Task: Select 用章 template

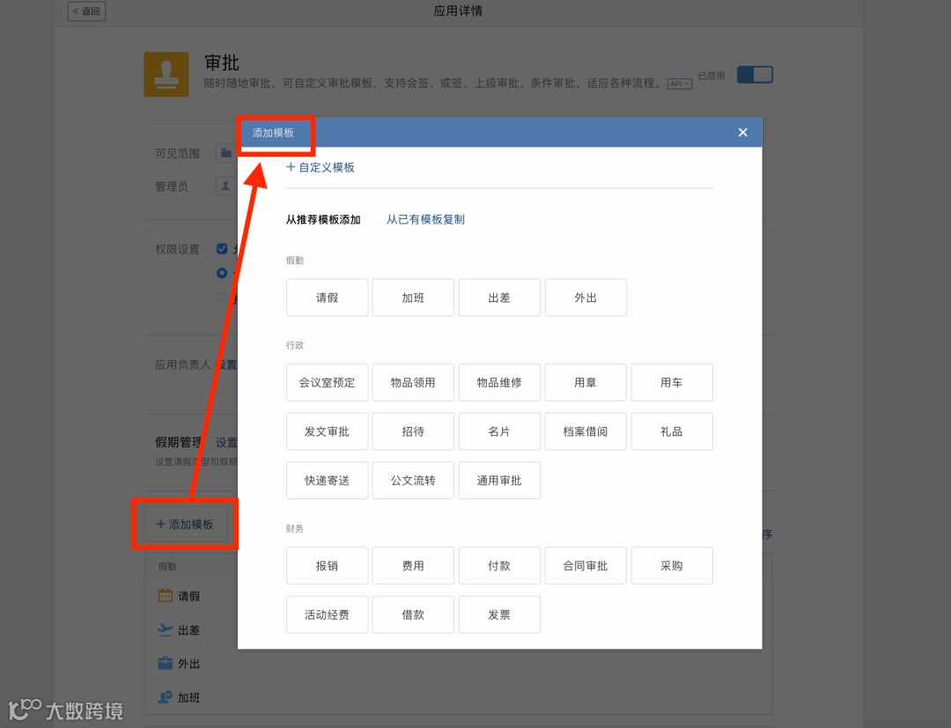Action: click(x=586, y=383)
